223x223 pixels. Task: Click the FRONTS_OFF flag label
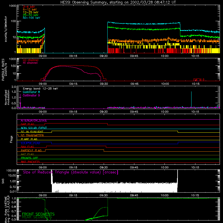30,158
